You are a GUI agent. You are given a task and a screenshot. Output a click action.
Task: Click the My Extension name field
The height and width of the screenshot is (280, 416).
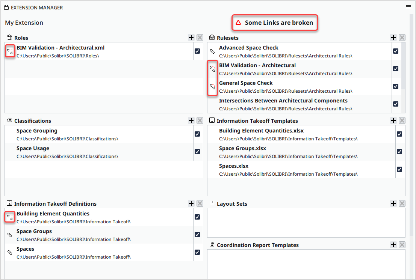(24, 23)
